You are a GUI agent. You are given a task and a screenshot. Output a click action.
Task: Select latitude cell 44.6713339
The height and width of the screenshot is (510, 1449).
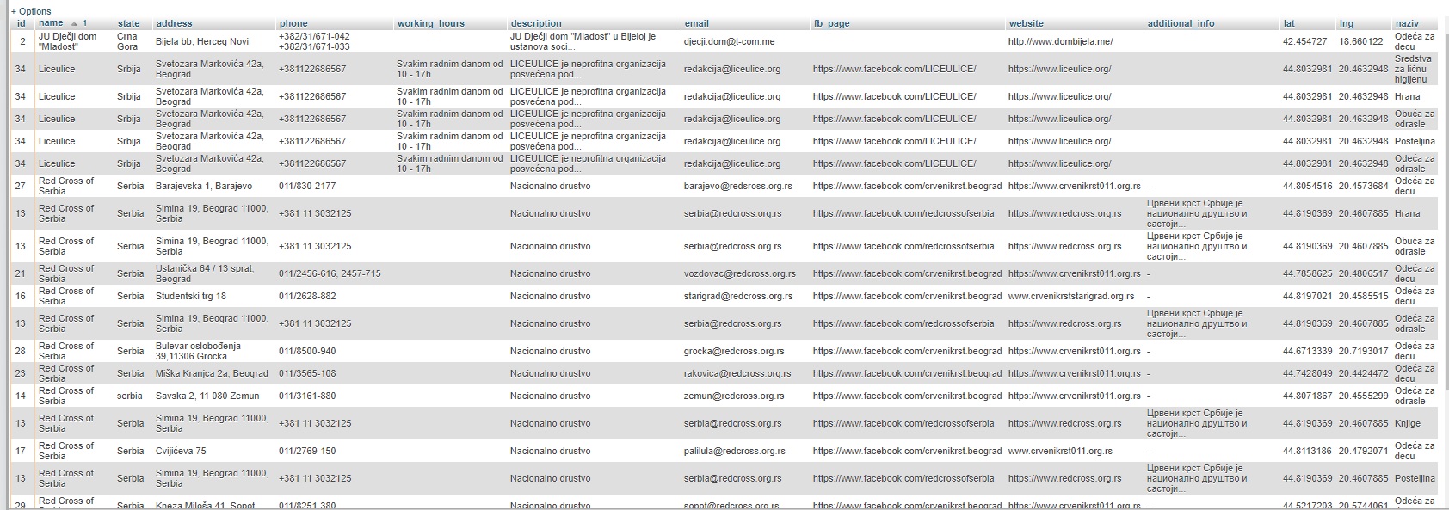pyautogui.click(x=1308, y=351)
